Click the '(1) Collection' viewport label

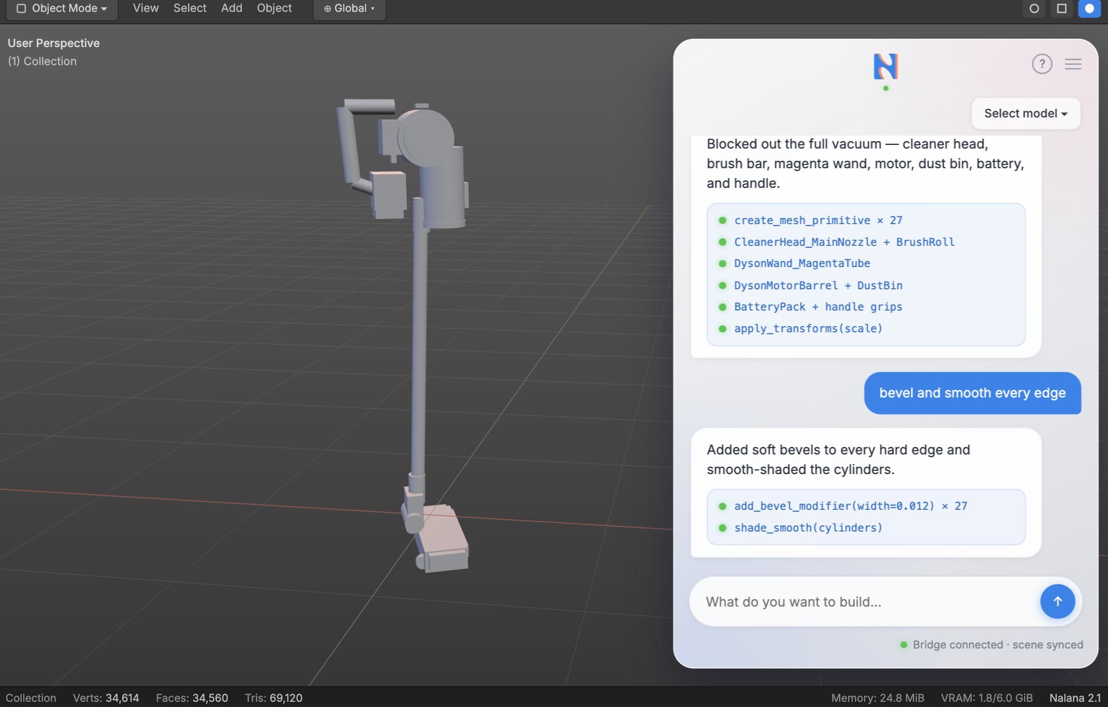coord(42,61)
